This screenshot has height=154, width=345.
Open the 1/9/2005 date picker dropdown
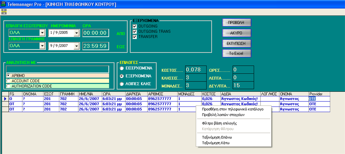[x=76, y=33]
